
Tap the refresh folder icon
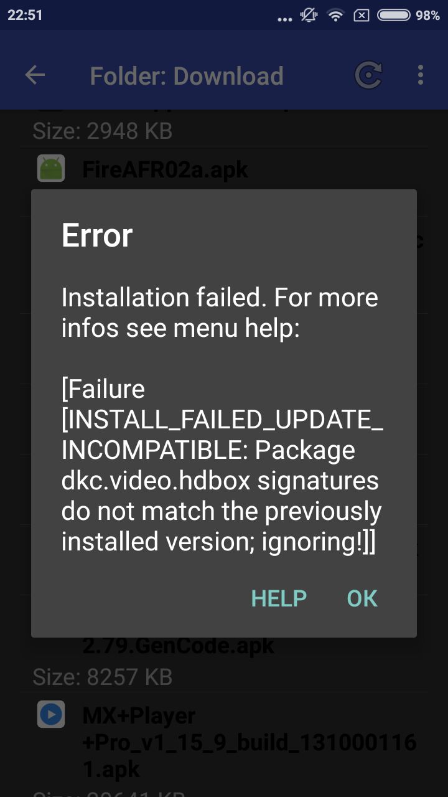pyautogui.click(x=368, y=75)
